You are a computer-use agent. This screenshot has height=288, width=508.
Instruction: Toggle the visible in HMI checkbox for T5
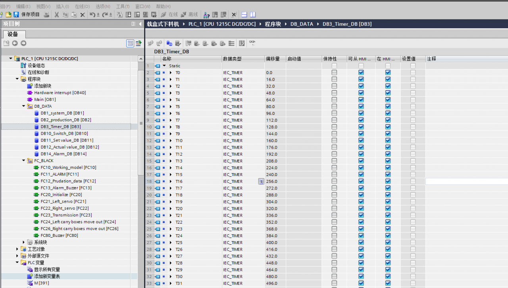[388, 107]
